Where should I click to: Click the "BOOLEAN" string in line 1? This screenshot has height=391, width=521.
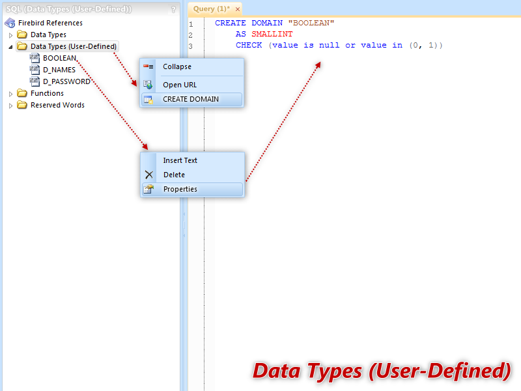(311, 23)
